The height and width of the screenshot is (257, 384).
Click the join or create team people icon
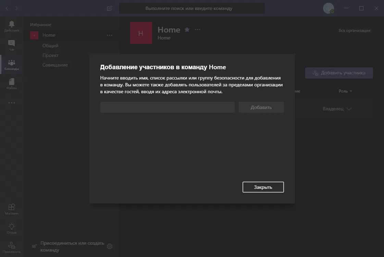34,246
